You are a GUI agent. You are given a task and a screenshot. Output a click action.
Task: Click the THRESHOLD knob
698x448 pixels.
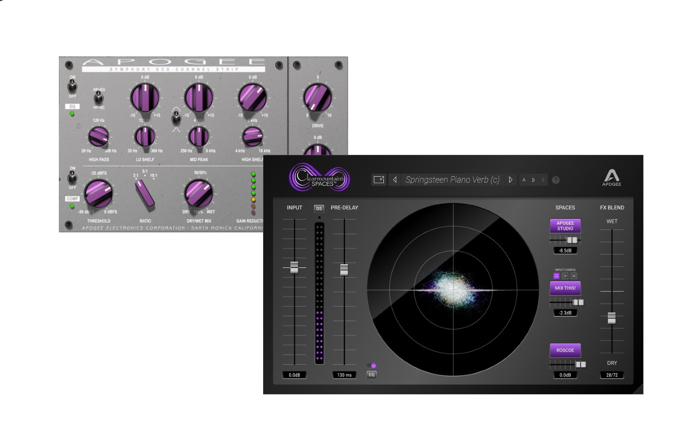(x=99, y=193)
